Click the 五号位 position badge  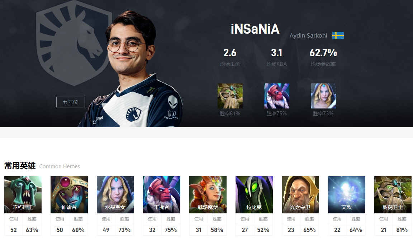(x=71, y=102)
